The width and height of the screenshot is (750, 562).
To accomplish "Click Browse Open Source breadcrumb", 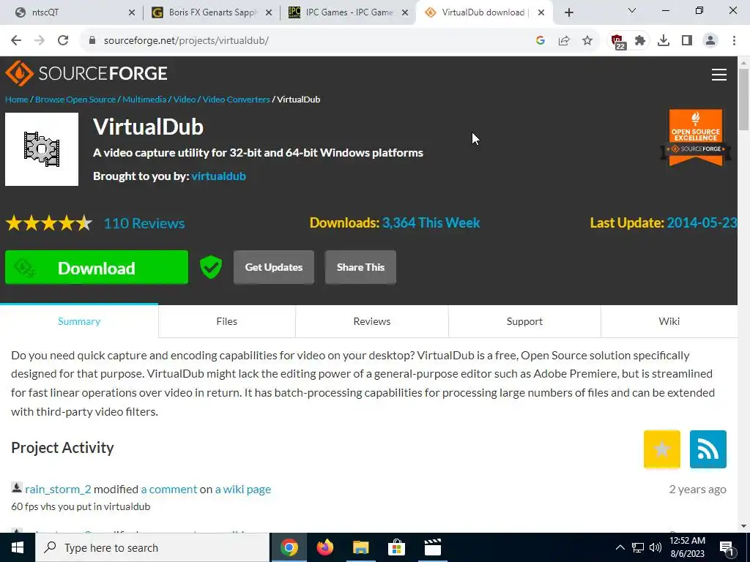I will click(75, 100).
